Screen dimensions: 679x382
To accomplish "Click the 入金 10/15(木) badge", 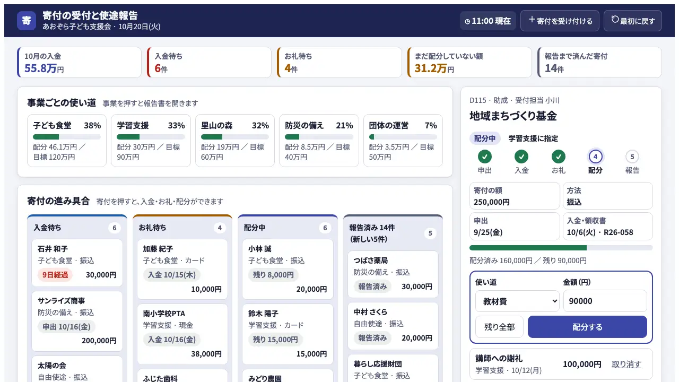I will tap(172, 275).
